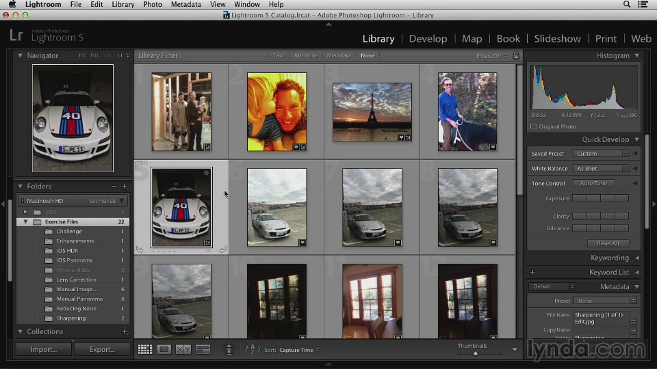
Task: Switch to Grid view in toolbar
Action: point(145,349)
